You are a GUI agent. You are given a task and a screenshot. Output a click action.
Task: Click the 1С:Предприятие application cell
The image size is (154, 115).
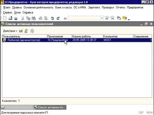click(x=59, y=40)
